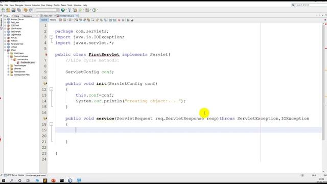Expand the Web Pages folder node
Image resolution: width=327 pixels, height=184 pixels.
8,53
